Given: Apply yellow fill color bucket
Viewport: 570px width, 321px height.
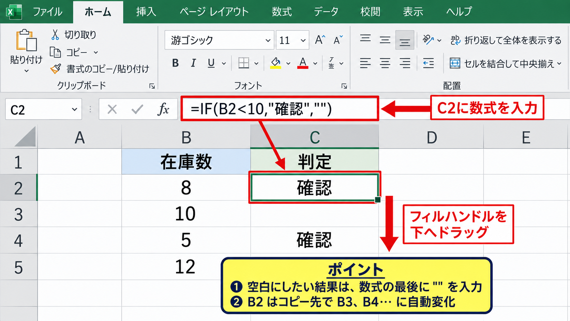Looking at the screenshot, I should 275,63.
